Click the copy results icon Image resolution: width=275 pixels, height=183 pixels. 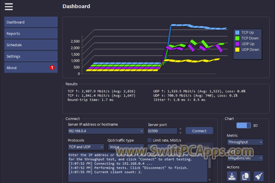click(245, 176)
